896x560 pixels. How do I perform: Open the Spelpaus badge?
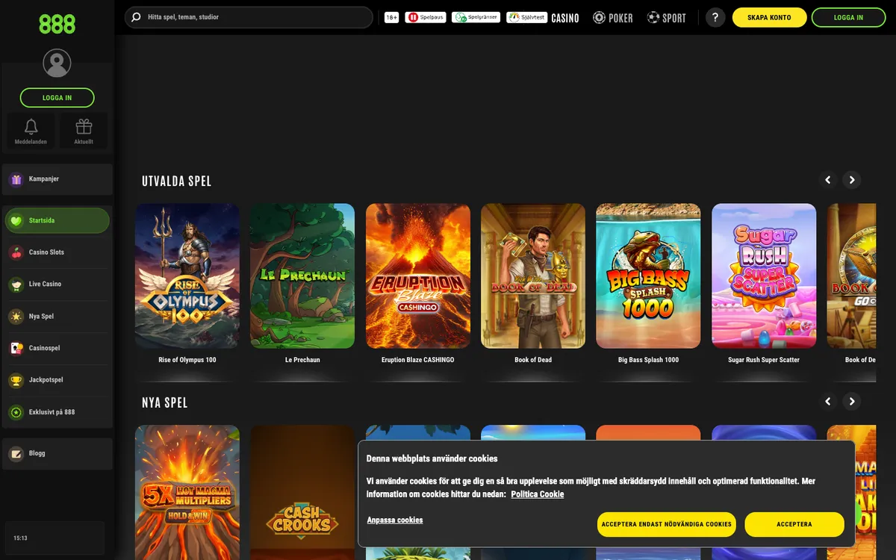coord(426,17)
